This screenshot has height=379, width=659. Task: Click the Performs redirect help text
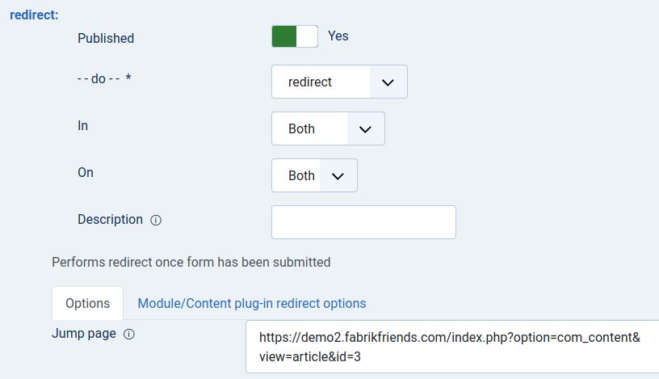tap(191, 262)
